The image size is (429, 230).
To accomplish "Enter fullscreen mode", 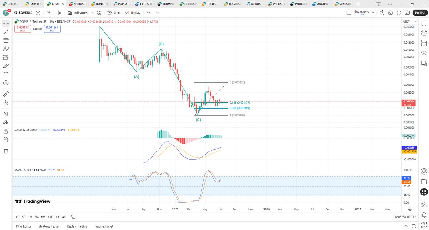I will click(x=399, y=12).
